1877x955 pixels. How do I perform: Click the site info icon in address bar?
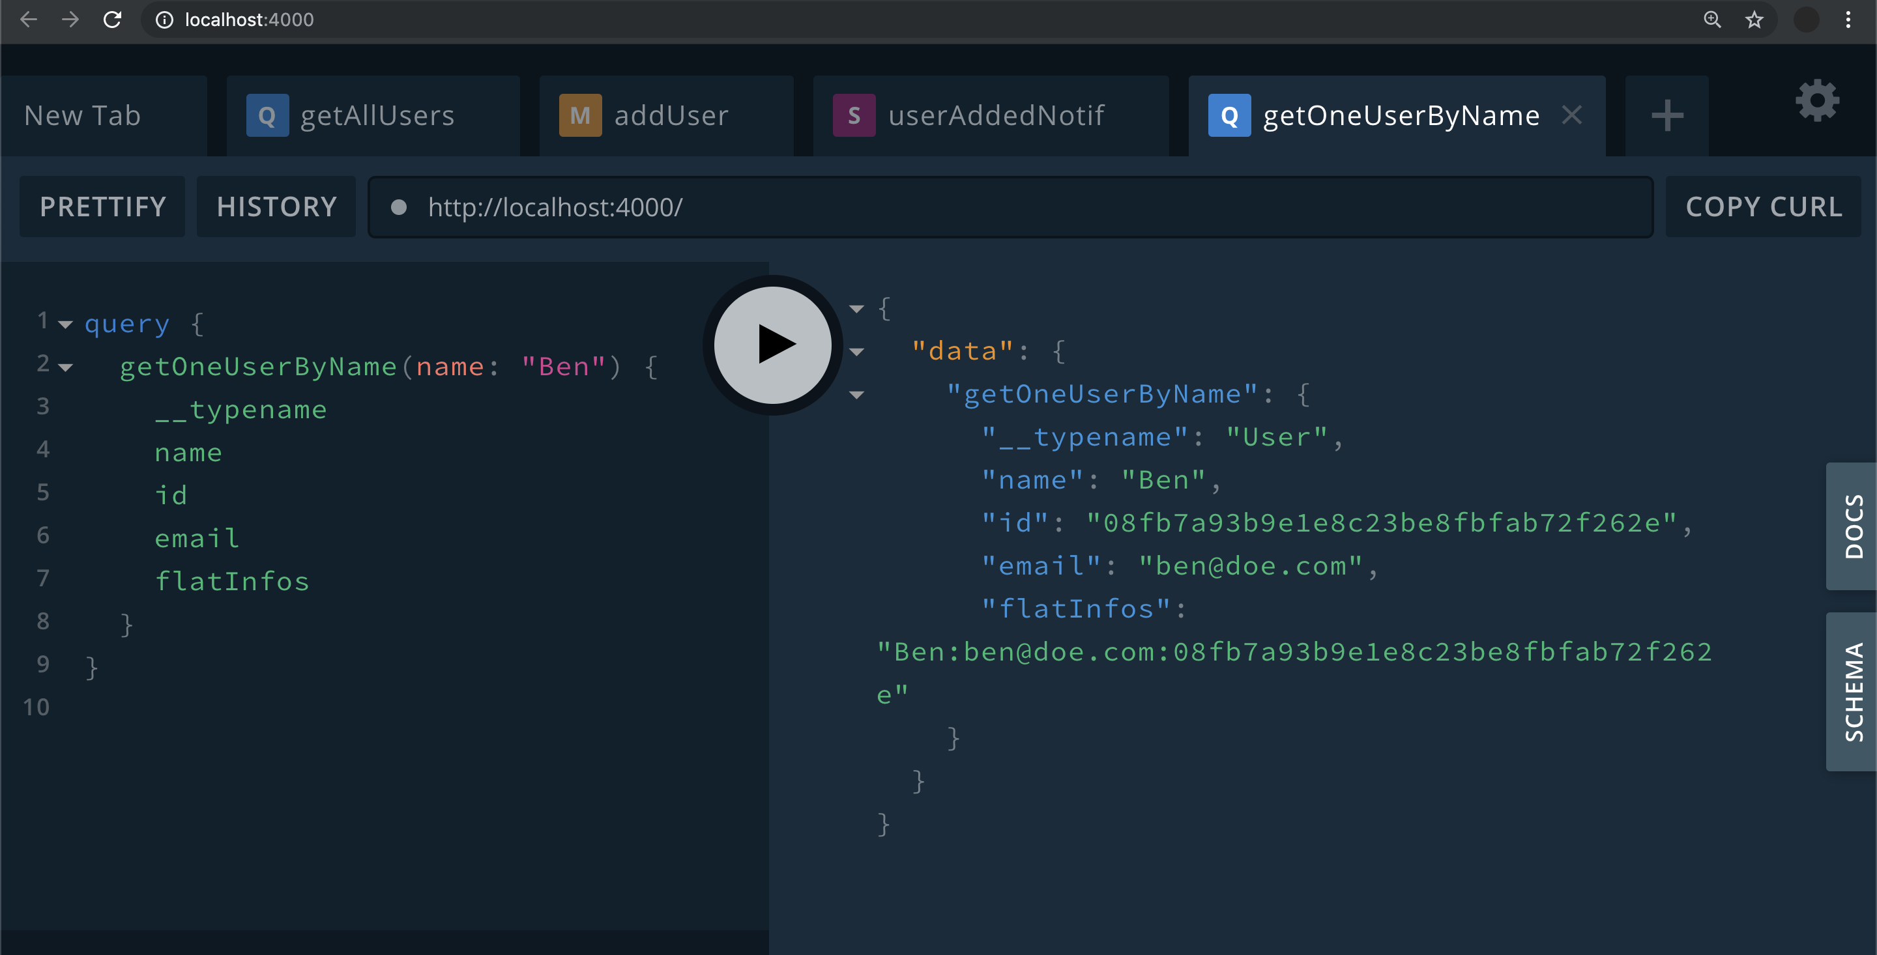point(165,20)
